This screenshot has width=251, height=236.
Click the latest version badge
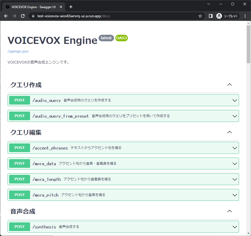click(x=106, y=38)
